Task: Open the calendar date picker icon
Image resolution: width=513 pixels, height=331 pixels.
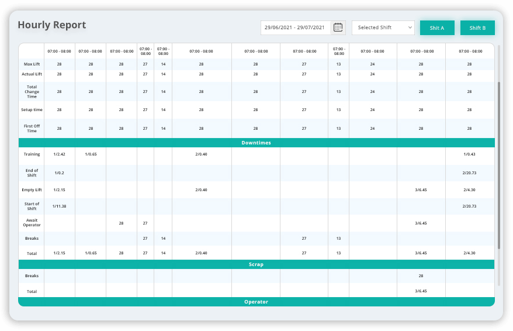Action: 338,27
